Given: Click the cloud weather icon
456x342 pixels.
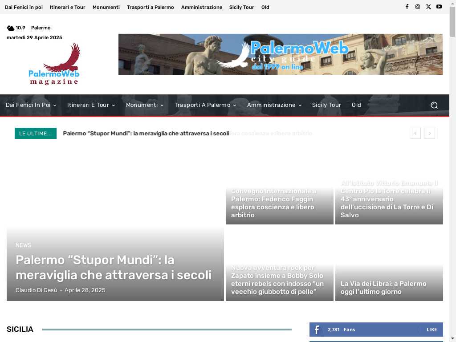Looking at the screenshot, I should point(11,28).
